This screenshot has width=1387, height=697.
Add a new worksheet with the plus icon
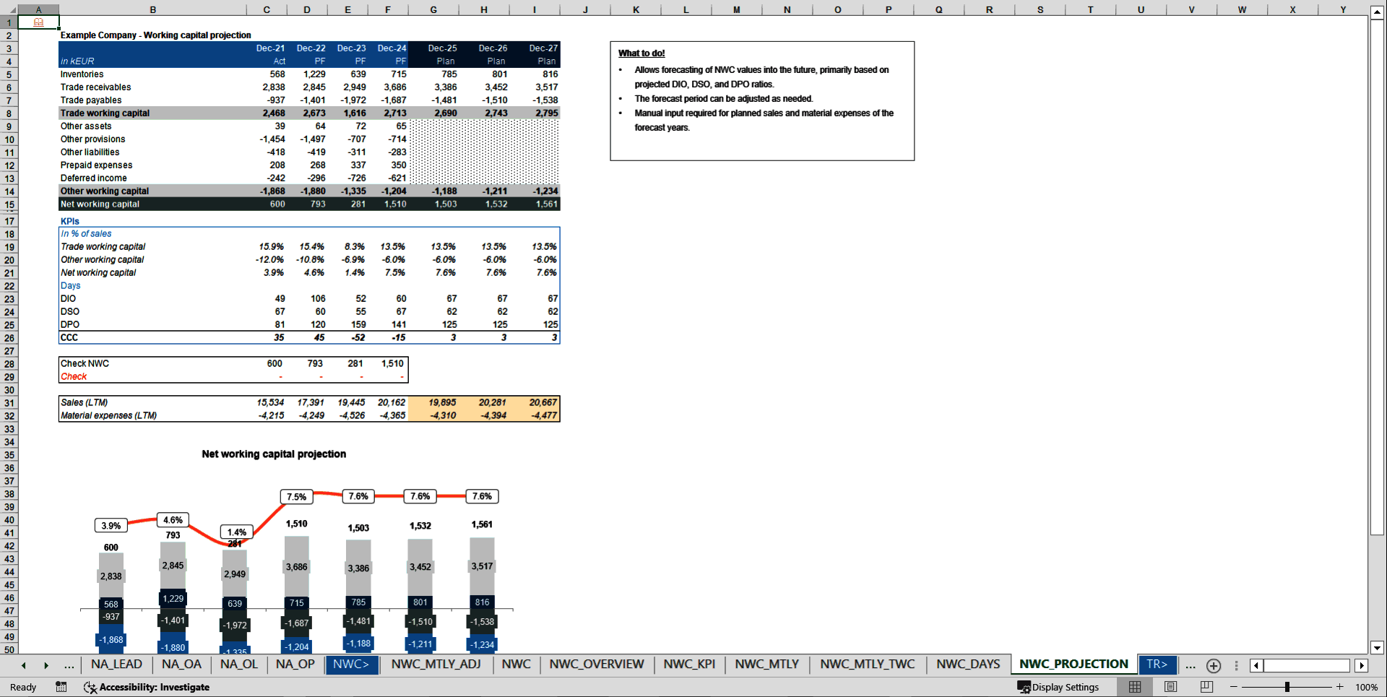click(x=1214, y=665)
